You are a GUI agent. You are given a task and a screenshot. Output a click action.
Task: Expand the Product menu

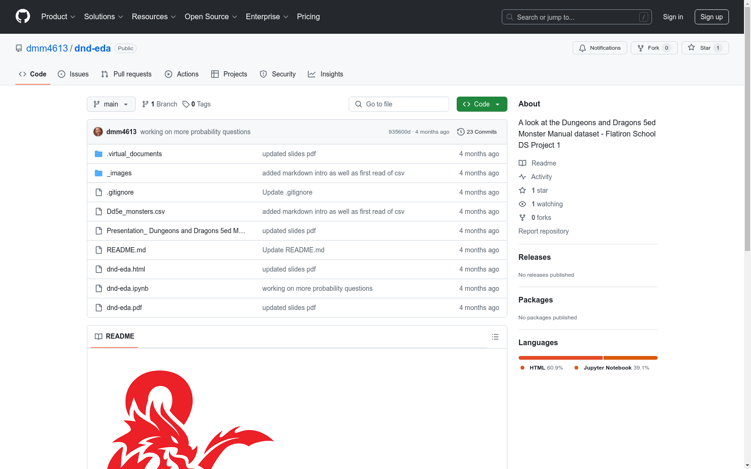58,17
